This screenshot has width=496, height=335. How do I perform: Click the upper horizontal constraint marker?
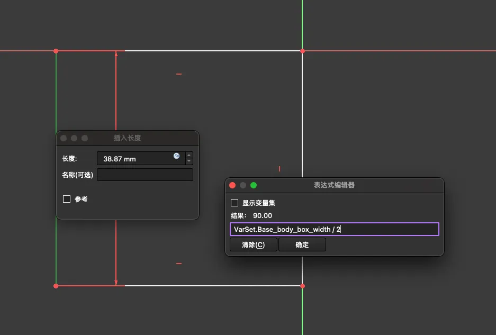pos(179,74)
